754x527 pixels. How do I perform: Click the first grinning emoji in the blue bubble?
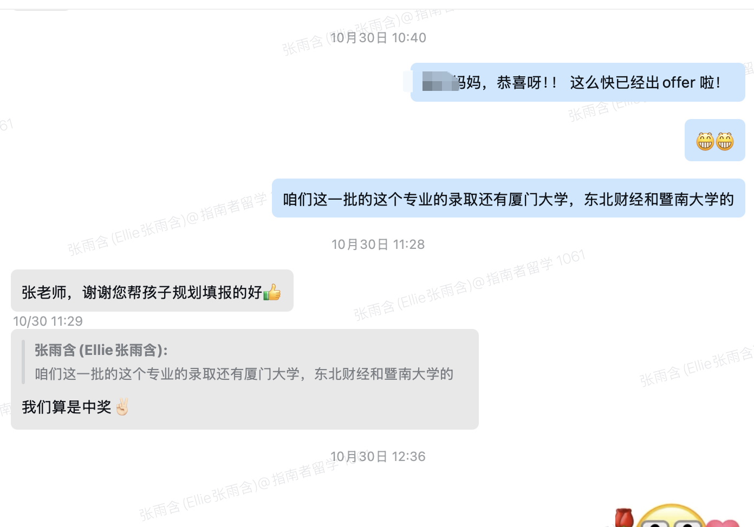(705, 141)
